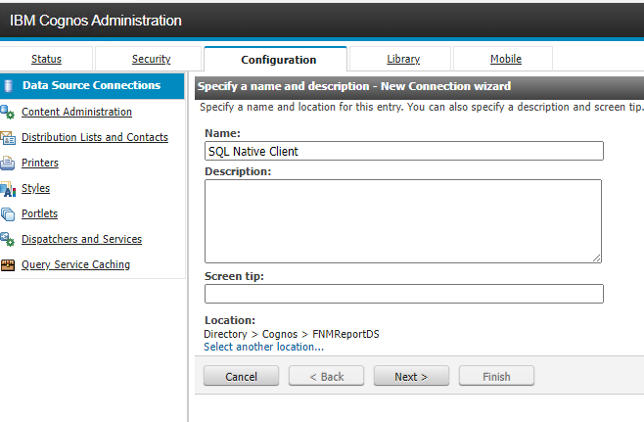Click the Finish button
The height and width of the screenshot is (422, 644).
point(496,376)
